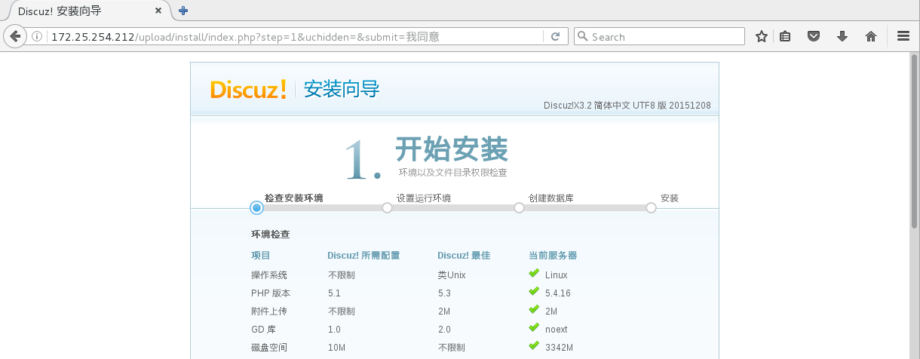Close the Discuz! 安装向导 tab
920x359 pixels.
[158, 11]
